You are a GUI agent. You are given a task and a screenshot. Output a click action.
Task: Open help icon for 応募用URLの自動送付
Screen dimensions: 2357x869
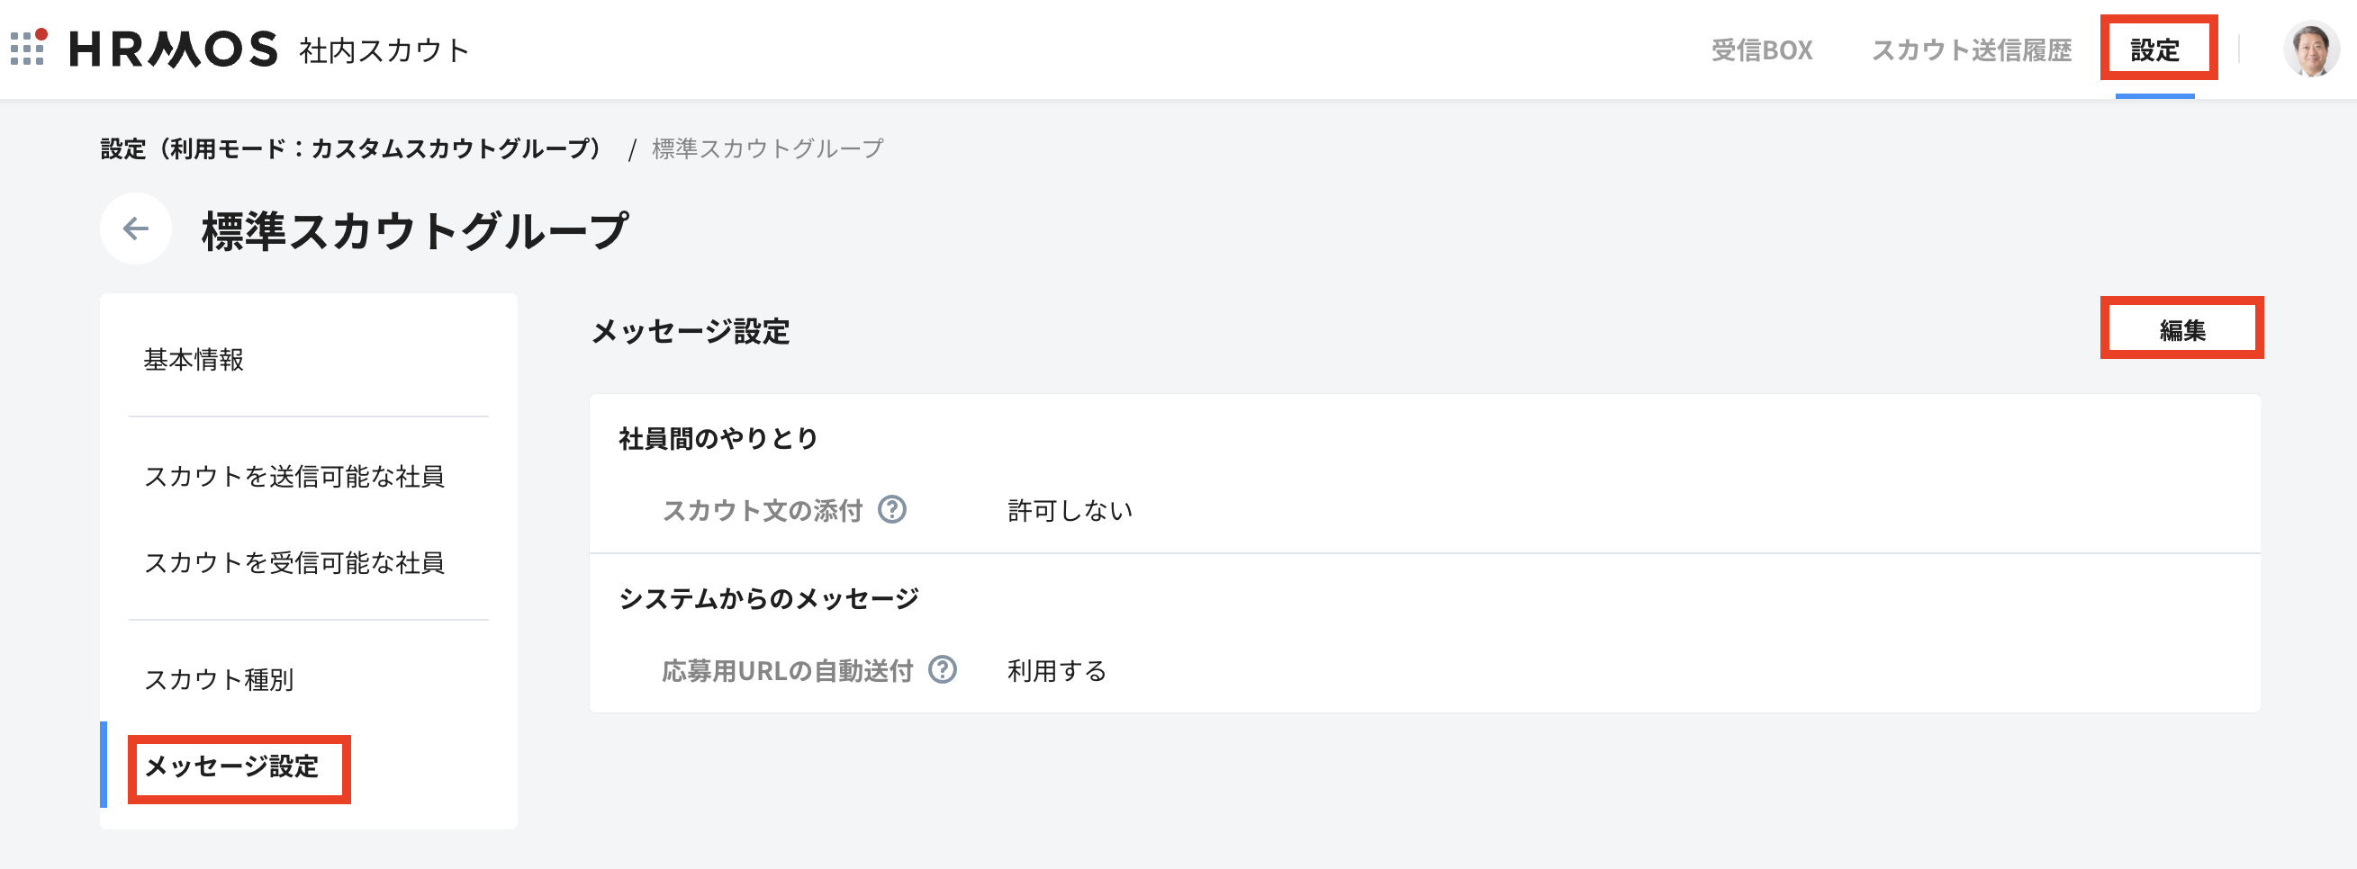pos(943,671)
